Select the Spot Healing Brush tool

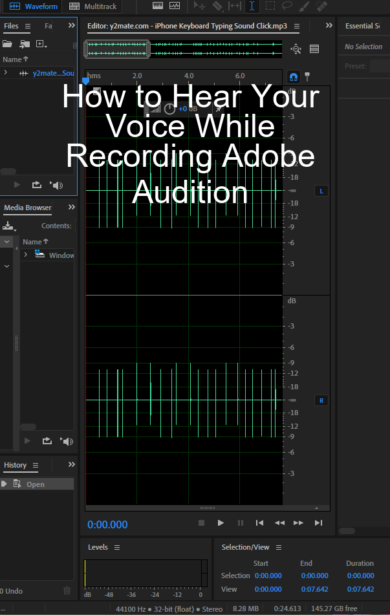point(321,6)
